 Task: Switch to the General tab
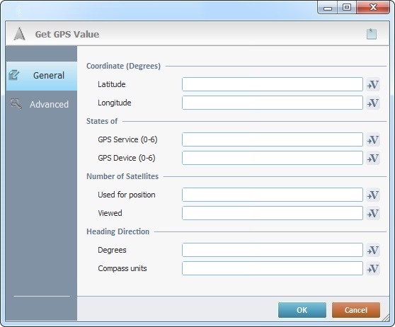coord(42,76)
